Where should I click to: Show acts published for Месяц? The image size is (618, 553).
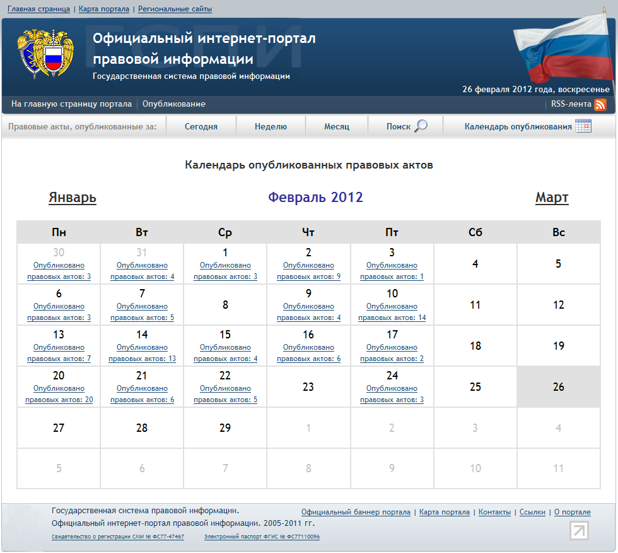coord(337,127)
